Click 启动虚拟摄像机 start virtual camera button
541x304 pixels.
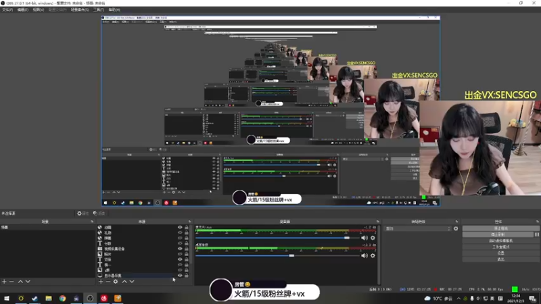pos(500,240)
